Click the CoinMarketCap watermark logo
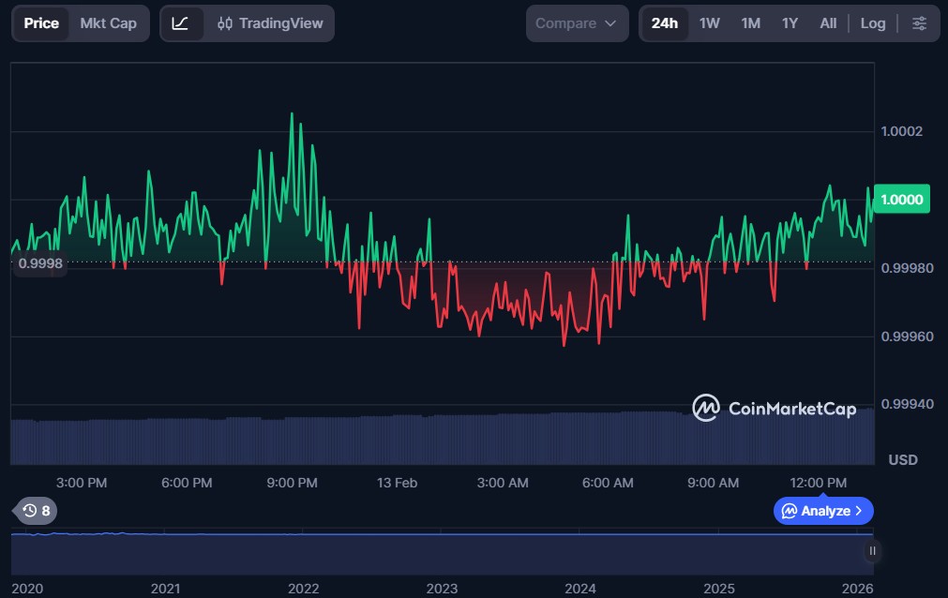948x598 pixels. 774,408
